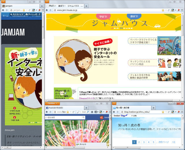Go back in the livedoor blog window

click(114, 112)
